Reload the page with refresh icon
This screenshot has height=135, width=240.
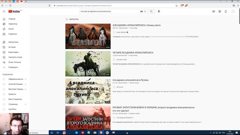point(10,6)
